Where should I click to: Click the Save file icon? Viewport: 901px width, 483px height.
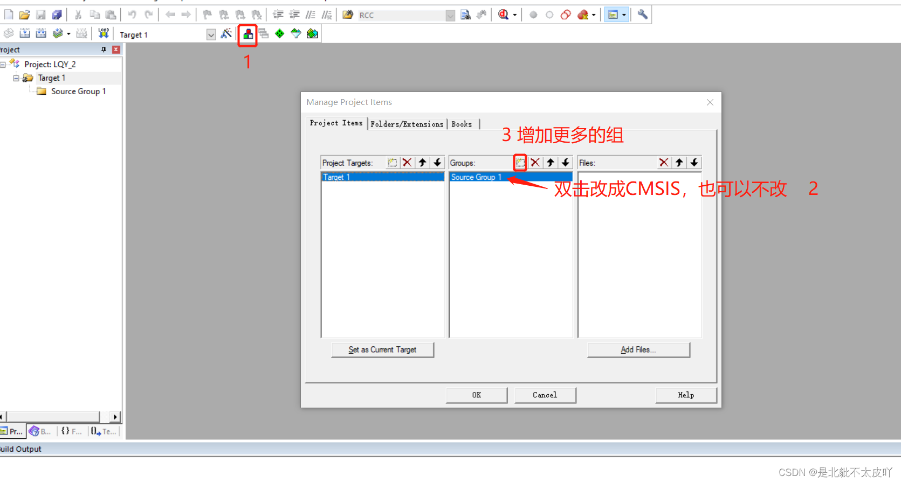click(x=41, y=15)
